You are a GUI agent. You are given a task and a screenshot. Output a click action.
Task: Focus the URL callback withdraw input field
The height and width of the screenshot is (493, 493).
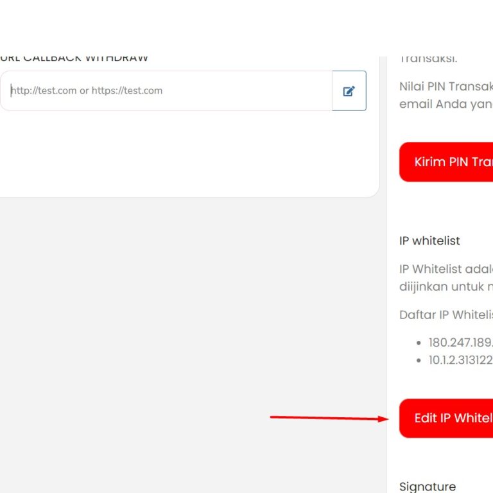[167, 91]
